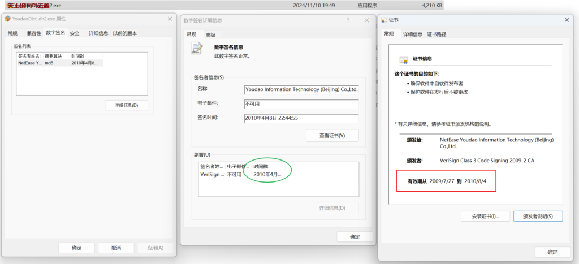Click 详细信息(D) button under countersignatures
This screenshot has height=264, width=579.
pos(332,208)
